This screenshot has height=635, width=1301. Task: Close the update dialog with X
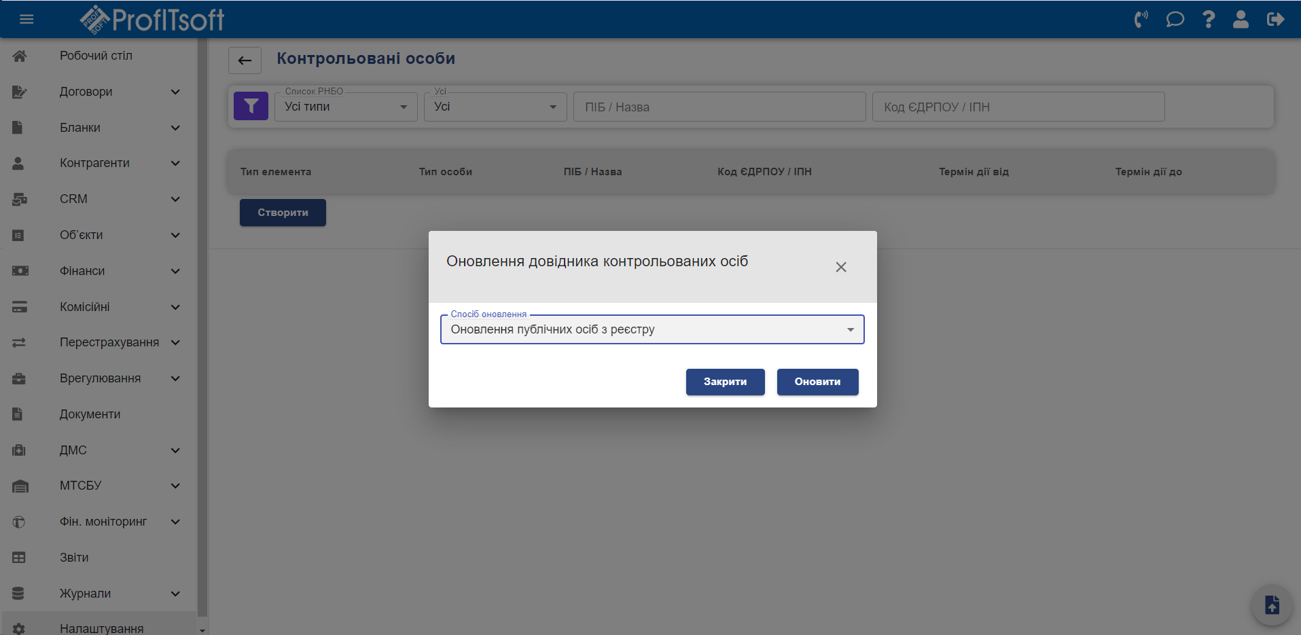(x=840, y=267)
